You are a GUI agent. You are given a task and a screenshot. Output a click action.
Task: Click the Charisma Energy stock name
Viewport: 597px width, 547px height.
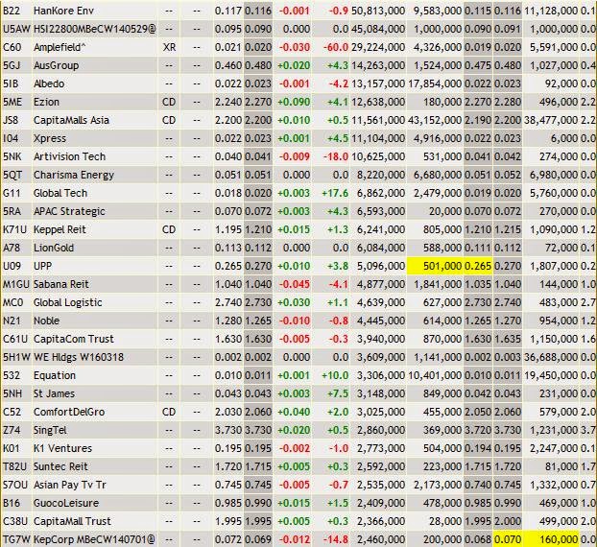[x=74, y=175]
